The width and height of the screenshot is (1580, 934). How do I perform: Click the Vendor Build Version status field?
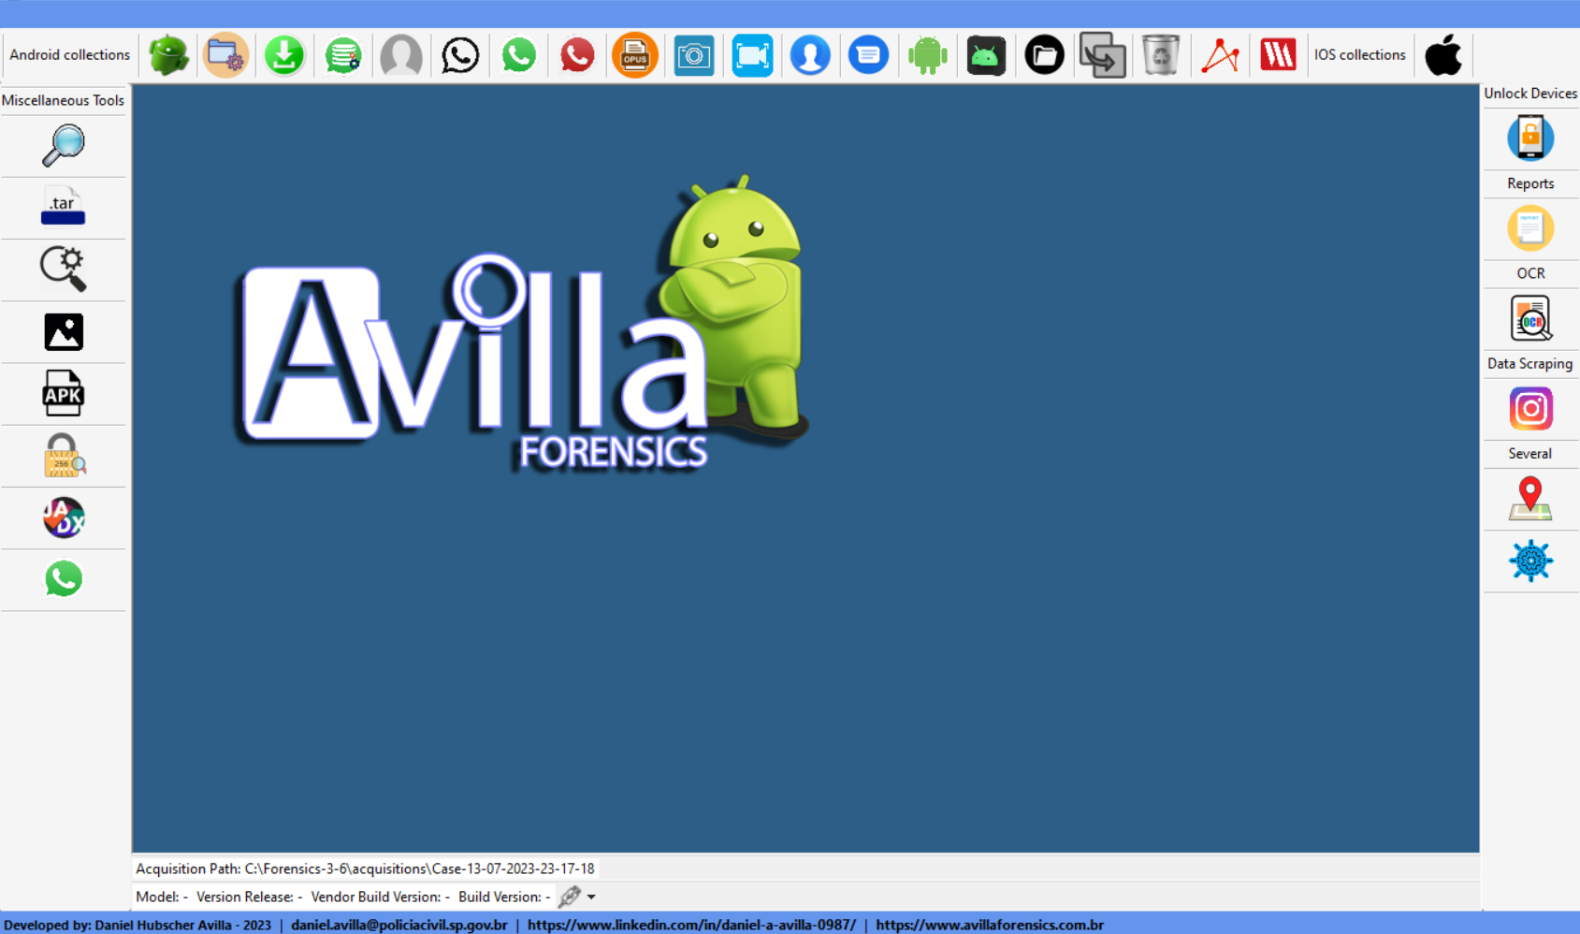coord(380,897)
